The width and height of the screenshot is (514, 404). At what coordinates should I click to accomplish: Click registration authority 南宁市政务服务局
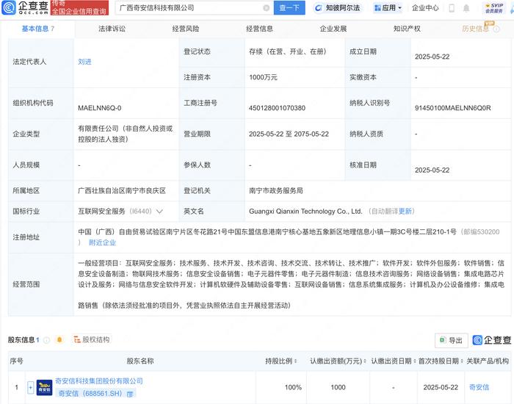(x=275, y=190)
